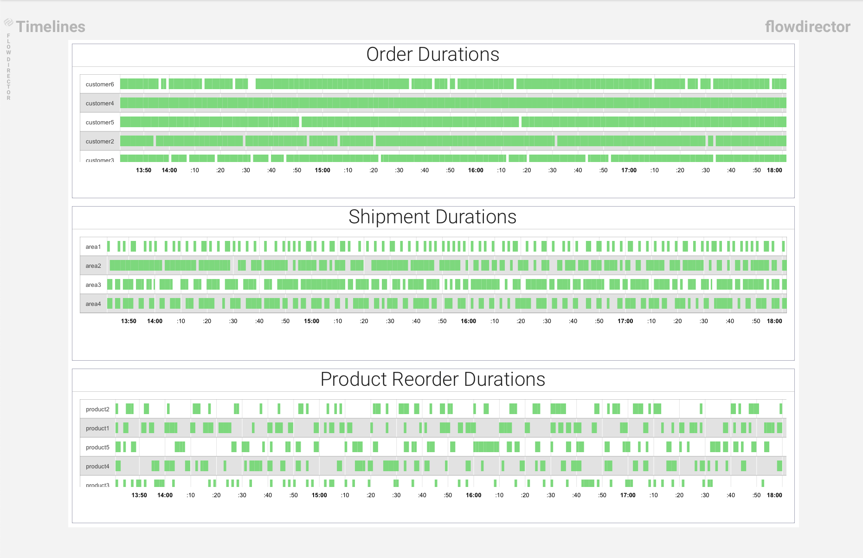Click the area3 row label
Image resolution: width=863 pixels, height=558 pixels.
[93, 285]
